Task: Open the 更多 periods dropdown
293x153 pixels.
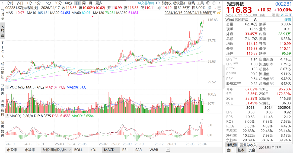Action: click(99, 3)
